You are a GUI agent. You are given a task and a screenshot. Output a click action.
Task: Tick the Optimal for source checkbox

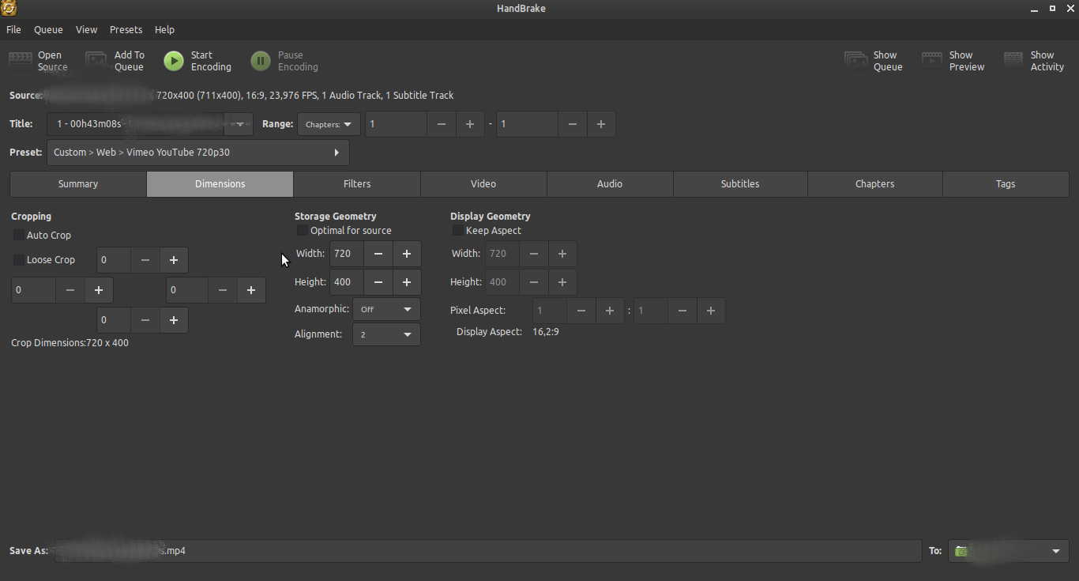click(302, 231)
